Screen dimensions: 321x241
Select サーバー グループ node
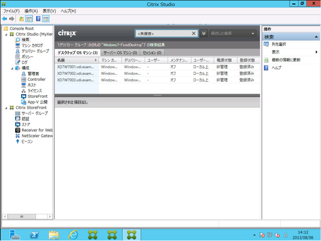[35, 113]
